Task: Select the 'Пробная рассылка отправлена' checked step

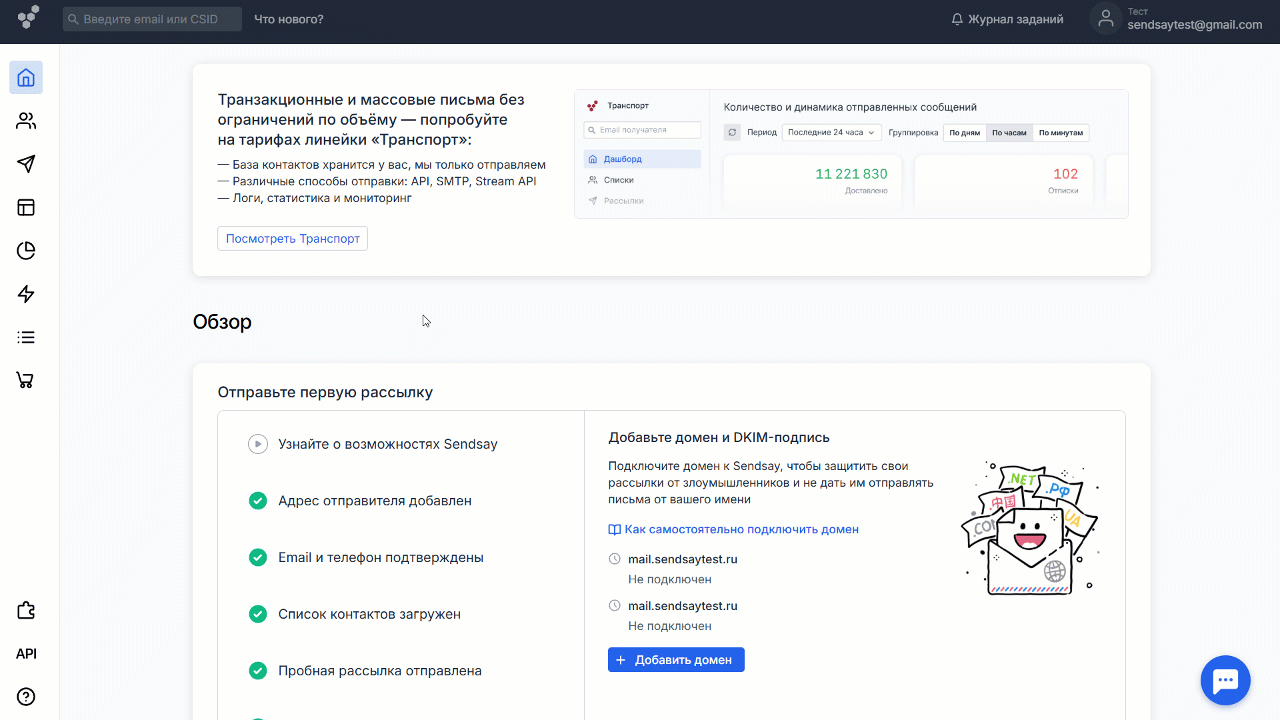Action: pos(379,671)
